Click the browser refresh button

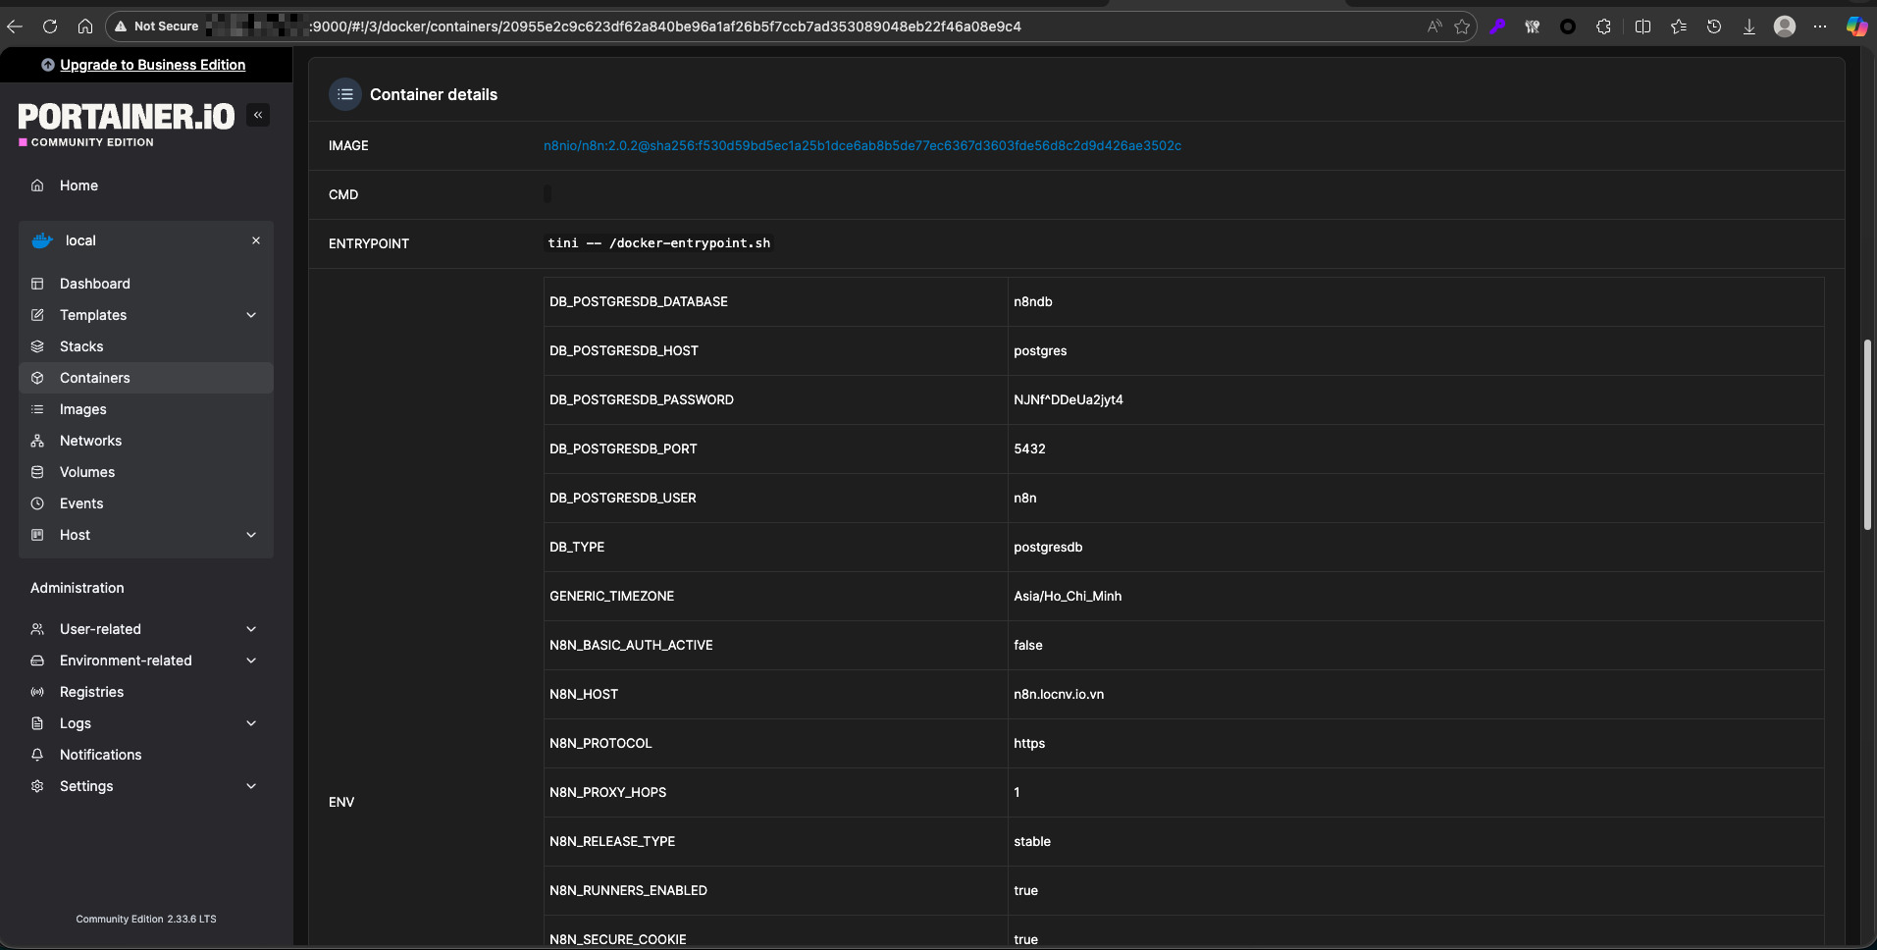(50, 26)
